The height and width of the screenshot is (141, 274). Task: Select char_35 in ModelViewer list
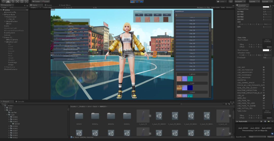[x=192, y=34]
